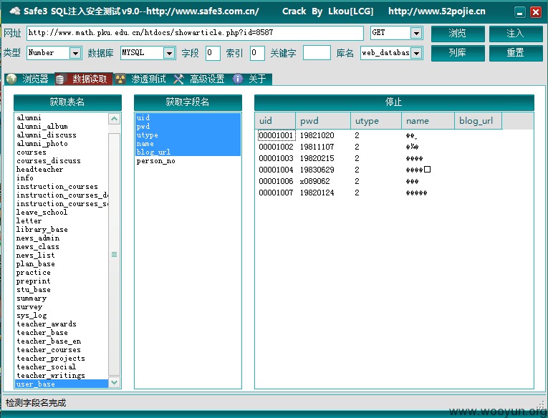Select the stu_base table
Screen dimensions: 548x418
pos(62,289)
